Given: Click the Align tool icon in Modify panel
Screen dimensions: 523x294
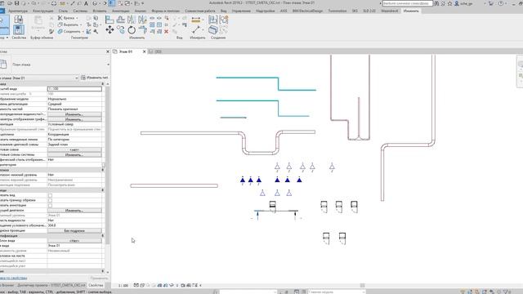Looking at the screenshot, I should point(110,20).
